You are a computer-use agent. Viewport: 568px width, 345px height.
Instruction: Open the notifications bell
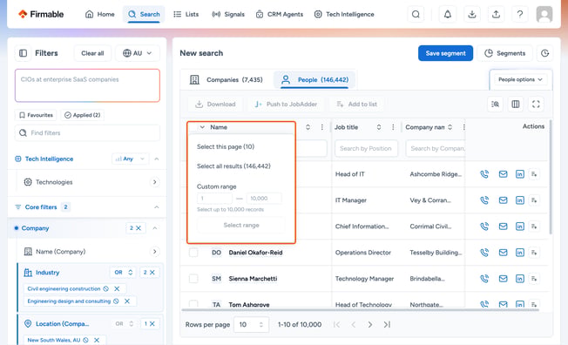(x=448, y=14)
